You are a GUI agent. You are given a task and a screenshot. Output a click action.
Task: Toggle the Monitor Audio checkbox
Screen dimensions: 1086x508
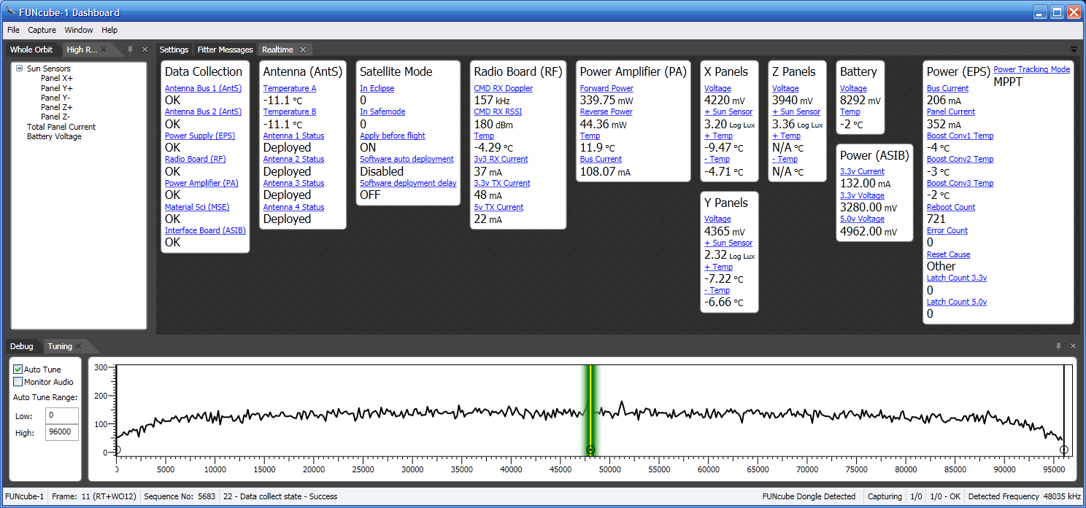pos(18,382)
